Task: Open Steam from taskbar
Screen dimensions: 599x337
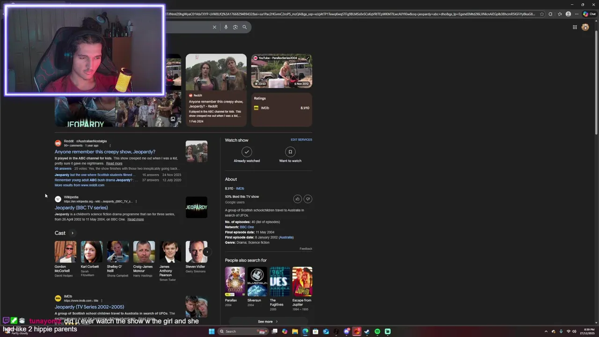Action: coord(367,331)
